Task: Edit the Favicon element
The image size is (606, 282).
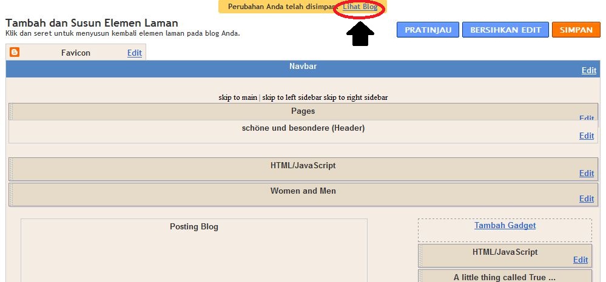Action: pos(135,53)
